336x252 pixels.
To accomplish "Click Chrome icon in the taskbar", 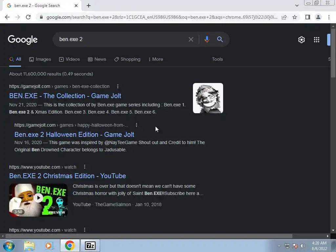I will click(70, 245).
